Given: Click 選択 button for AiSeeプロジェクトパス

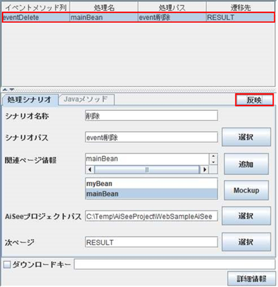Looking at the screenshot, I should pyautogui.click(x=246, y=216).
